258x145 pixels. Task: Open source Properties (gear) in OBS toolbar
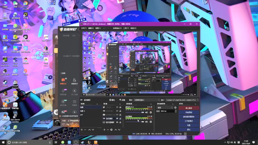pyautogui.click(x=112, y=100)
